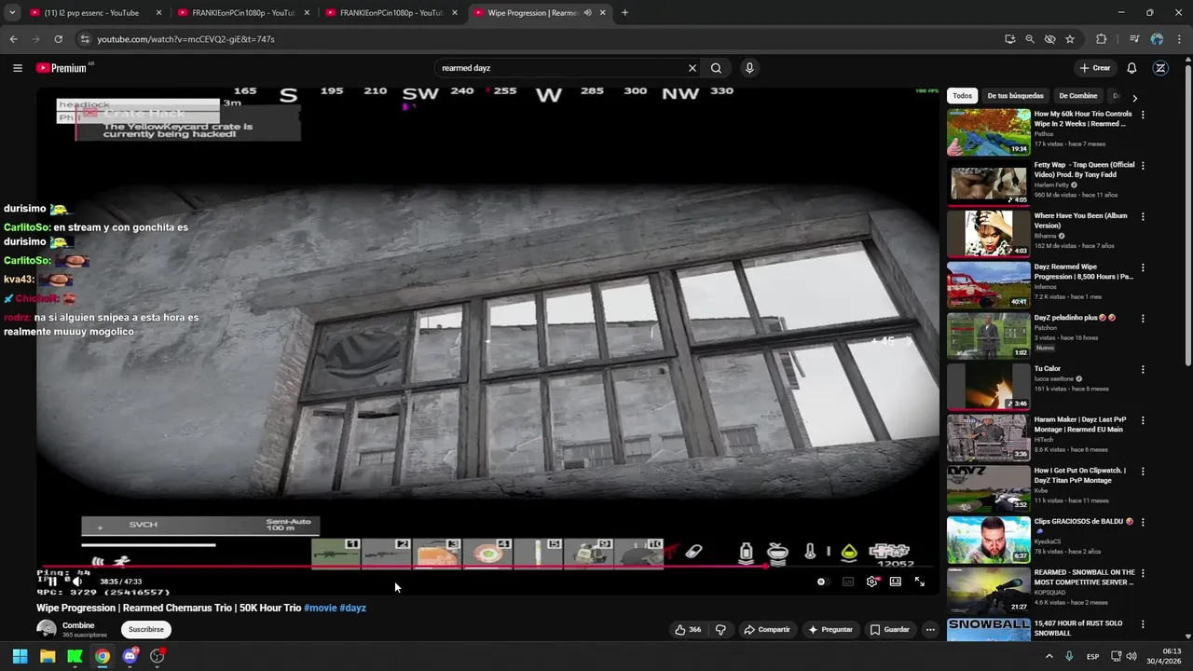Clear the search text with X
Screen dimensions: 1193x671
pyautogui.click(x=692, y=68)
